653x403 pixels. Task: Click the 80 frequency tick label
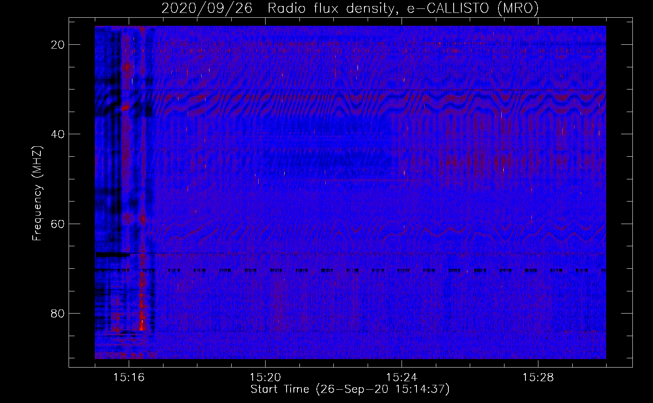pyautogui.click(x=58, y=313)
